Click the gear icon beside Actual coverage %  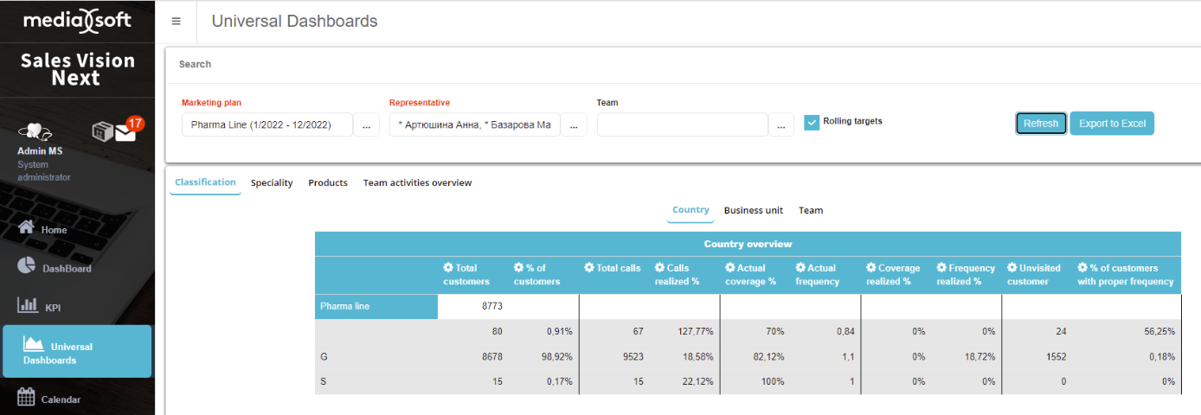pyautogui.click(x=730, y=268)
